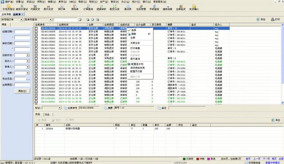This screenshot has height=164, width=284.
Task: Click the search icon next to query box
Action: point(80,20)
